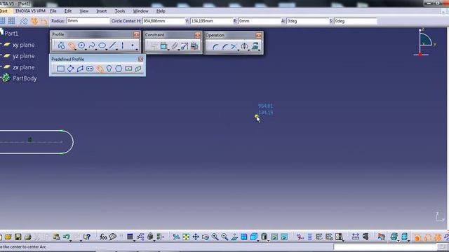Open the Trim tool dropdown arrow
Viewport: 449px width, 252px height.
coord(239,50)
